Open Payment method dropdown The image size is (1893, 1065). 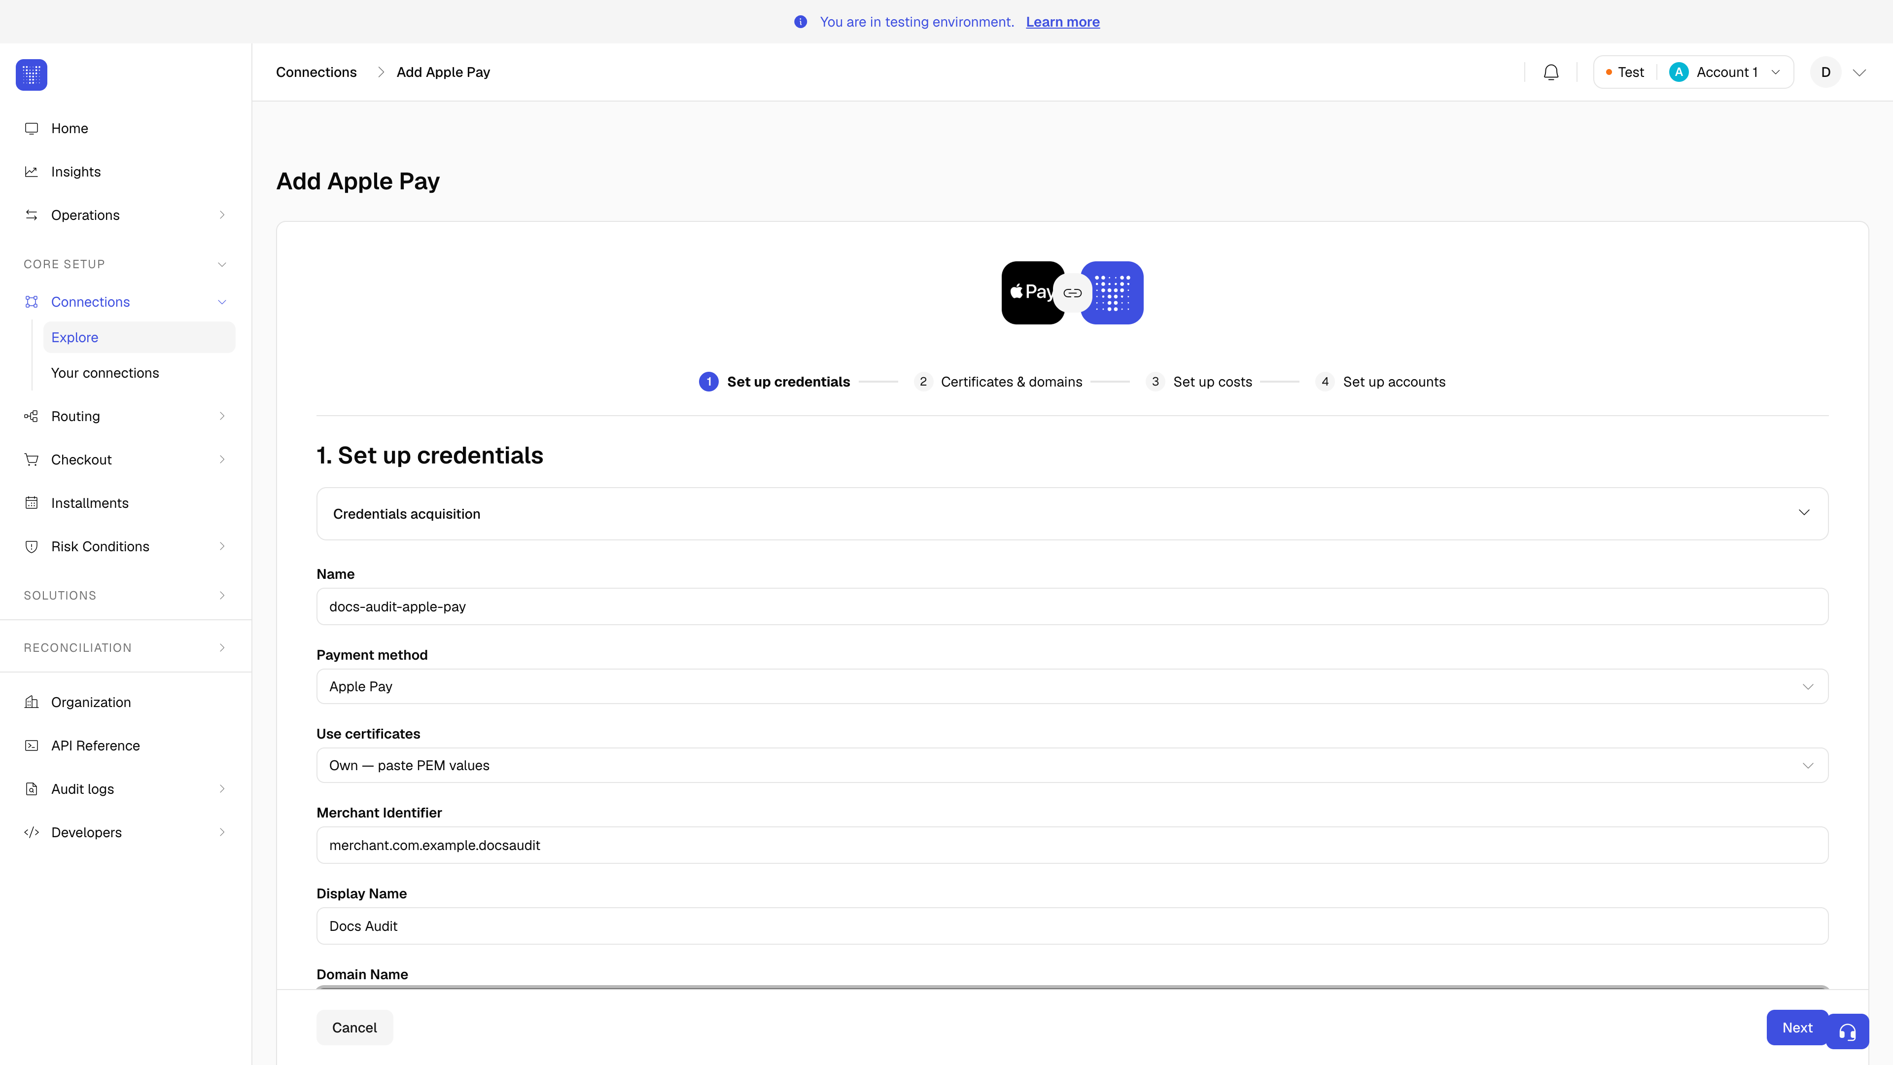pyautogui.click(x=1072, y=686)
